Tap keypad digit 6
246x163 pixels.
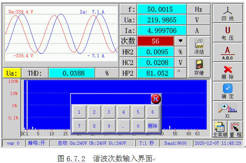coord(153,112)
